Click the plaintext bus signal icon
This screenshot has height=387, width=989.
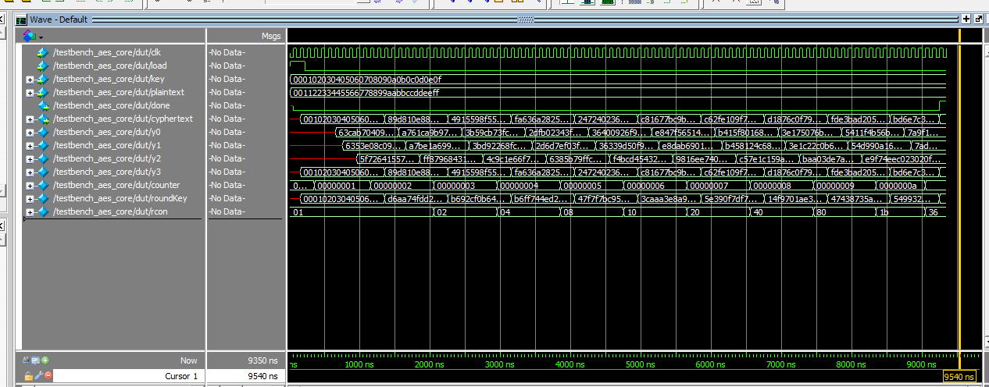point(43,93)
